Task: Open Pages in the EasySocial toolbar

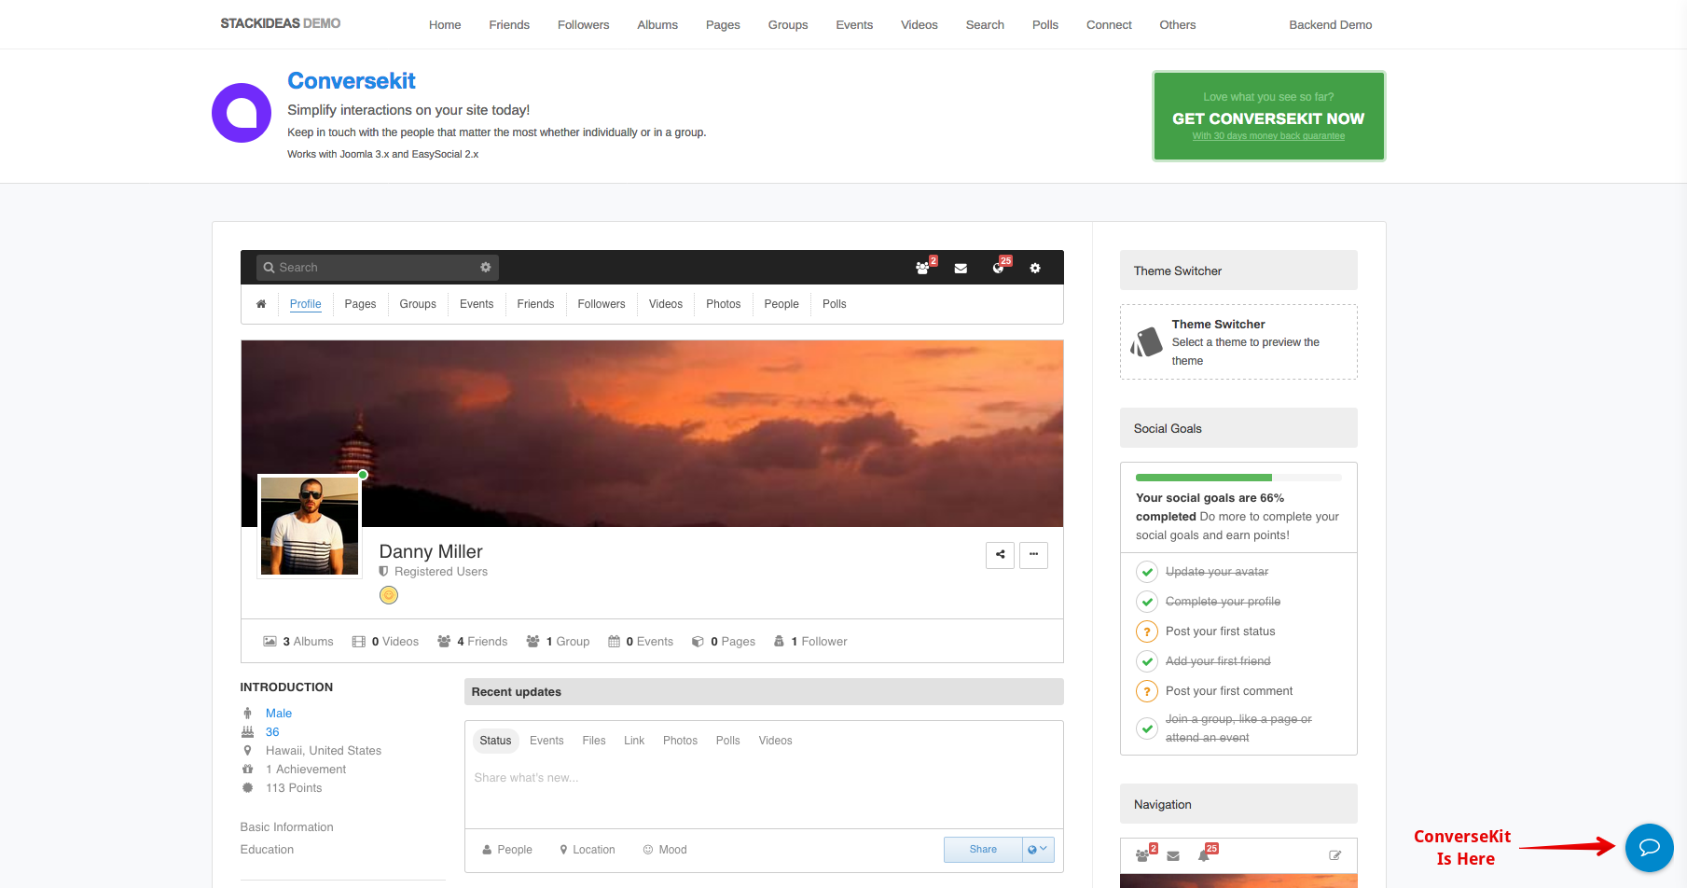Action: [x=360, y=304]
